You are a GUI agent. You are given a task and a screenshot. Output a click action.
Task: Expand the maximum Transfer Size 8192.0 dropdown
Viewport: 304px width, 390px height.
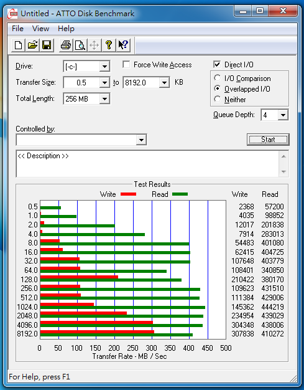click(x=164, y=83)
